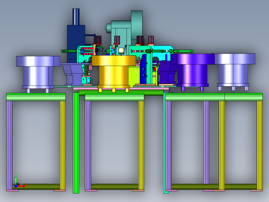
Task: Select the olive bottom crossbar of middle stand
Action: tap(115, 186)
